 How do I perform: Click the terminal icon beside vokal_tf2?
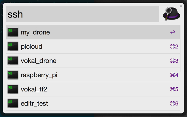click(x=13, y=89)
